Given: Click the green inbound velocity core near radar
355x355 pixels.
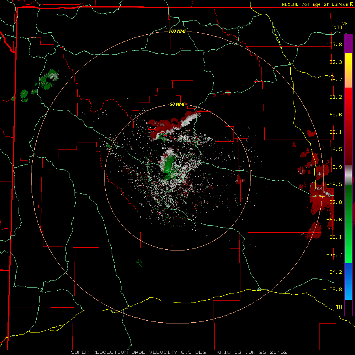Looking at the screenshot, I should 168,164.
